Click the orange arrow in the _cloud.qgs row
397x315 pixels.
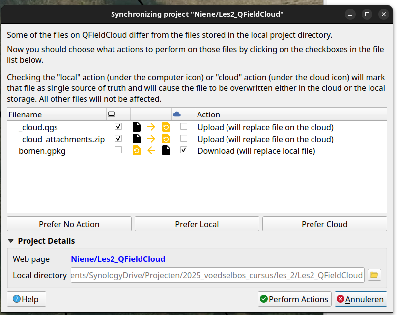151,127
